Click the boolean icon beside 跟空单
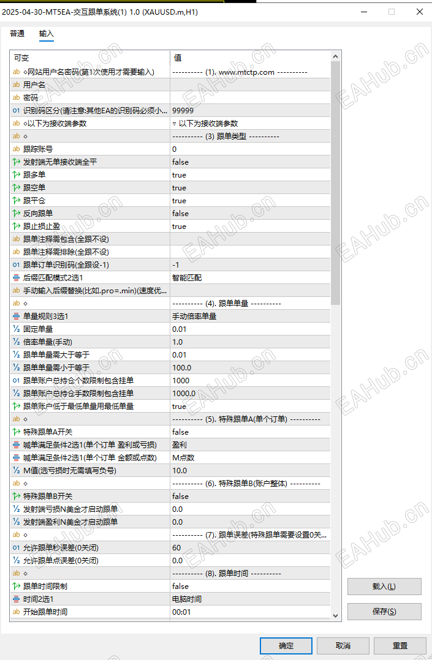Screen dimensions: 432x660 tap(16, 187)
